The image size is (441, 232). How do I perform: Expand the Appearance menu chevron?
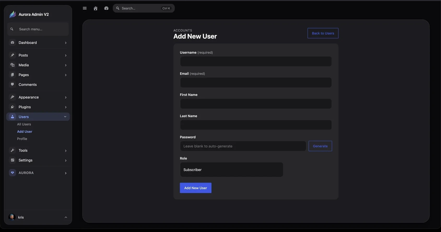coord(66,97)
